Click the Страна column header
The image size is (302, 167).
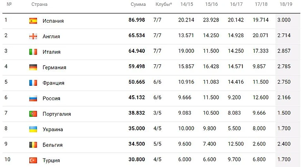click(x=39, y=5)
